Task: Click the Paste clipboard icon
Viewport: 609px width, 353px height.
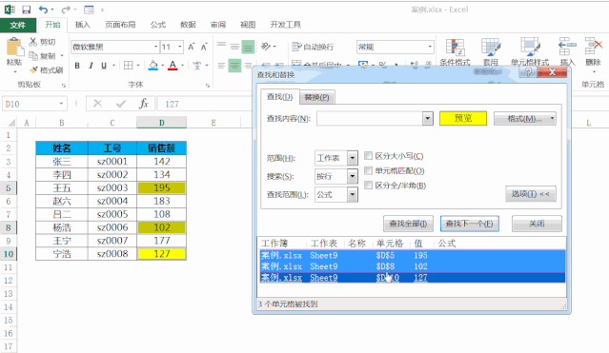Action: [x=14, y=48]
